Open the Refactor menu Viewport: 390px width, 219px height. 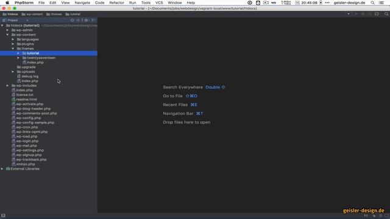coord(116,2)
